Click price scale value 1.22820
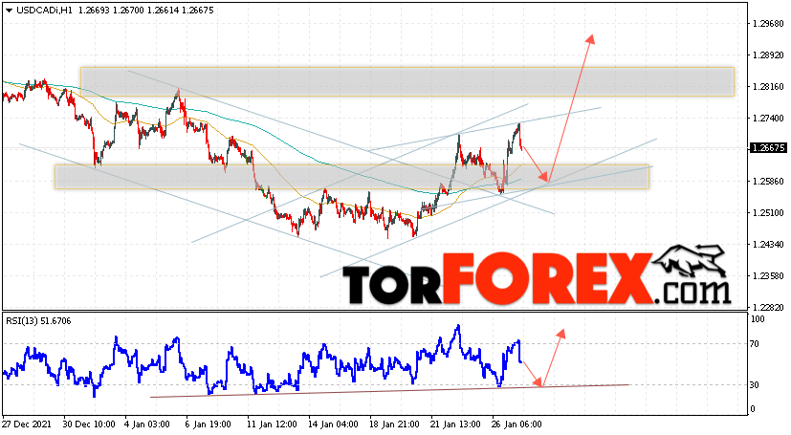This screenshot has height=435, width=791. (x=768, y=307)
